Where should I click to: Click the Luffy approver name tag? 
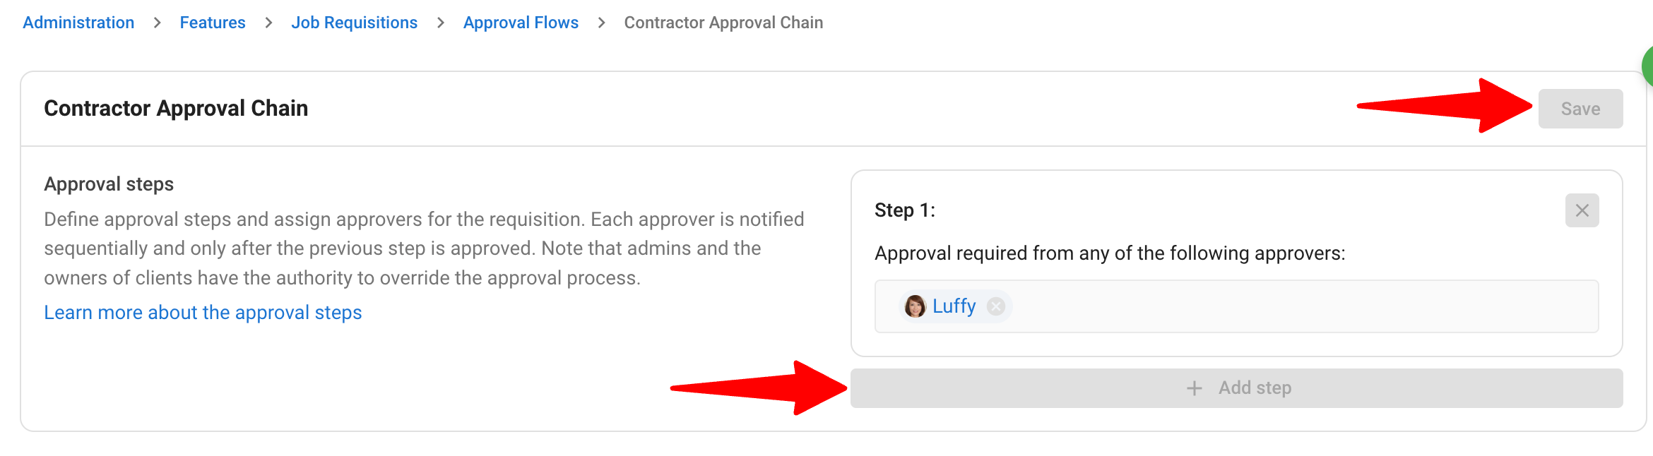(955, 306)
